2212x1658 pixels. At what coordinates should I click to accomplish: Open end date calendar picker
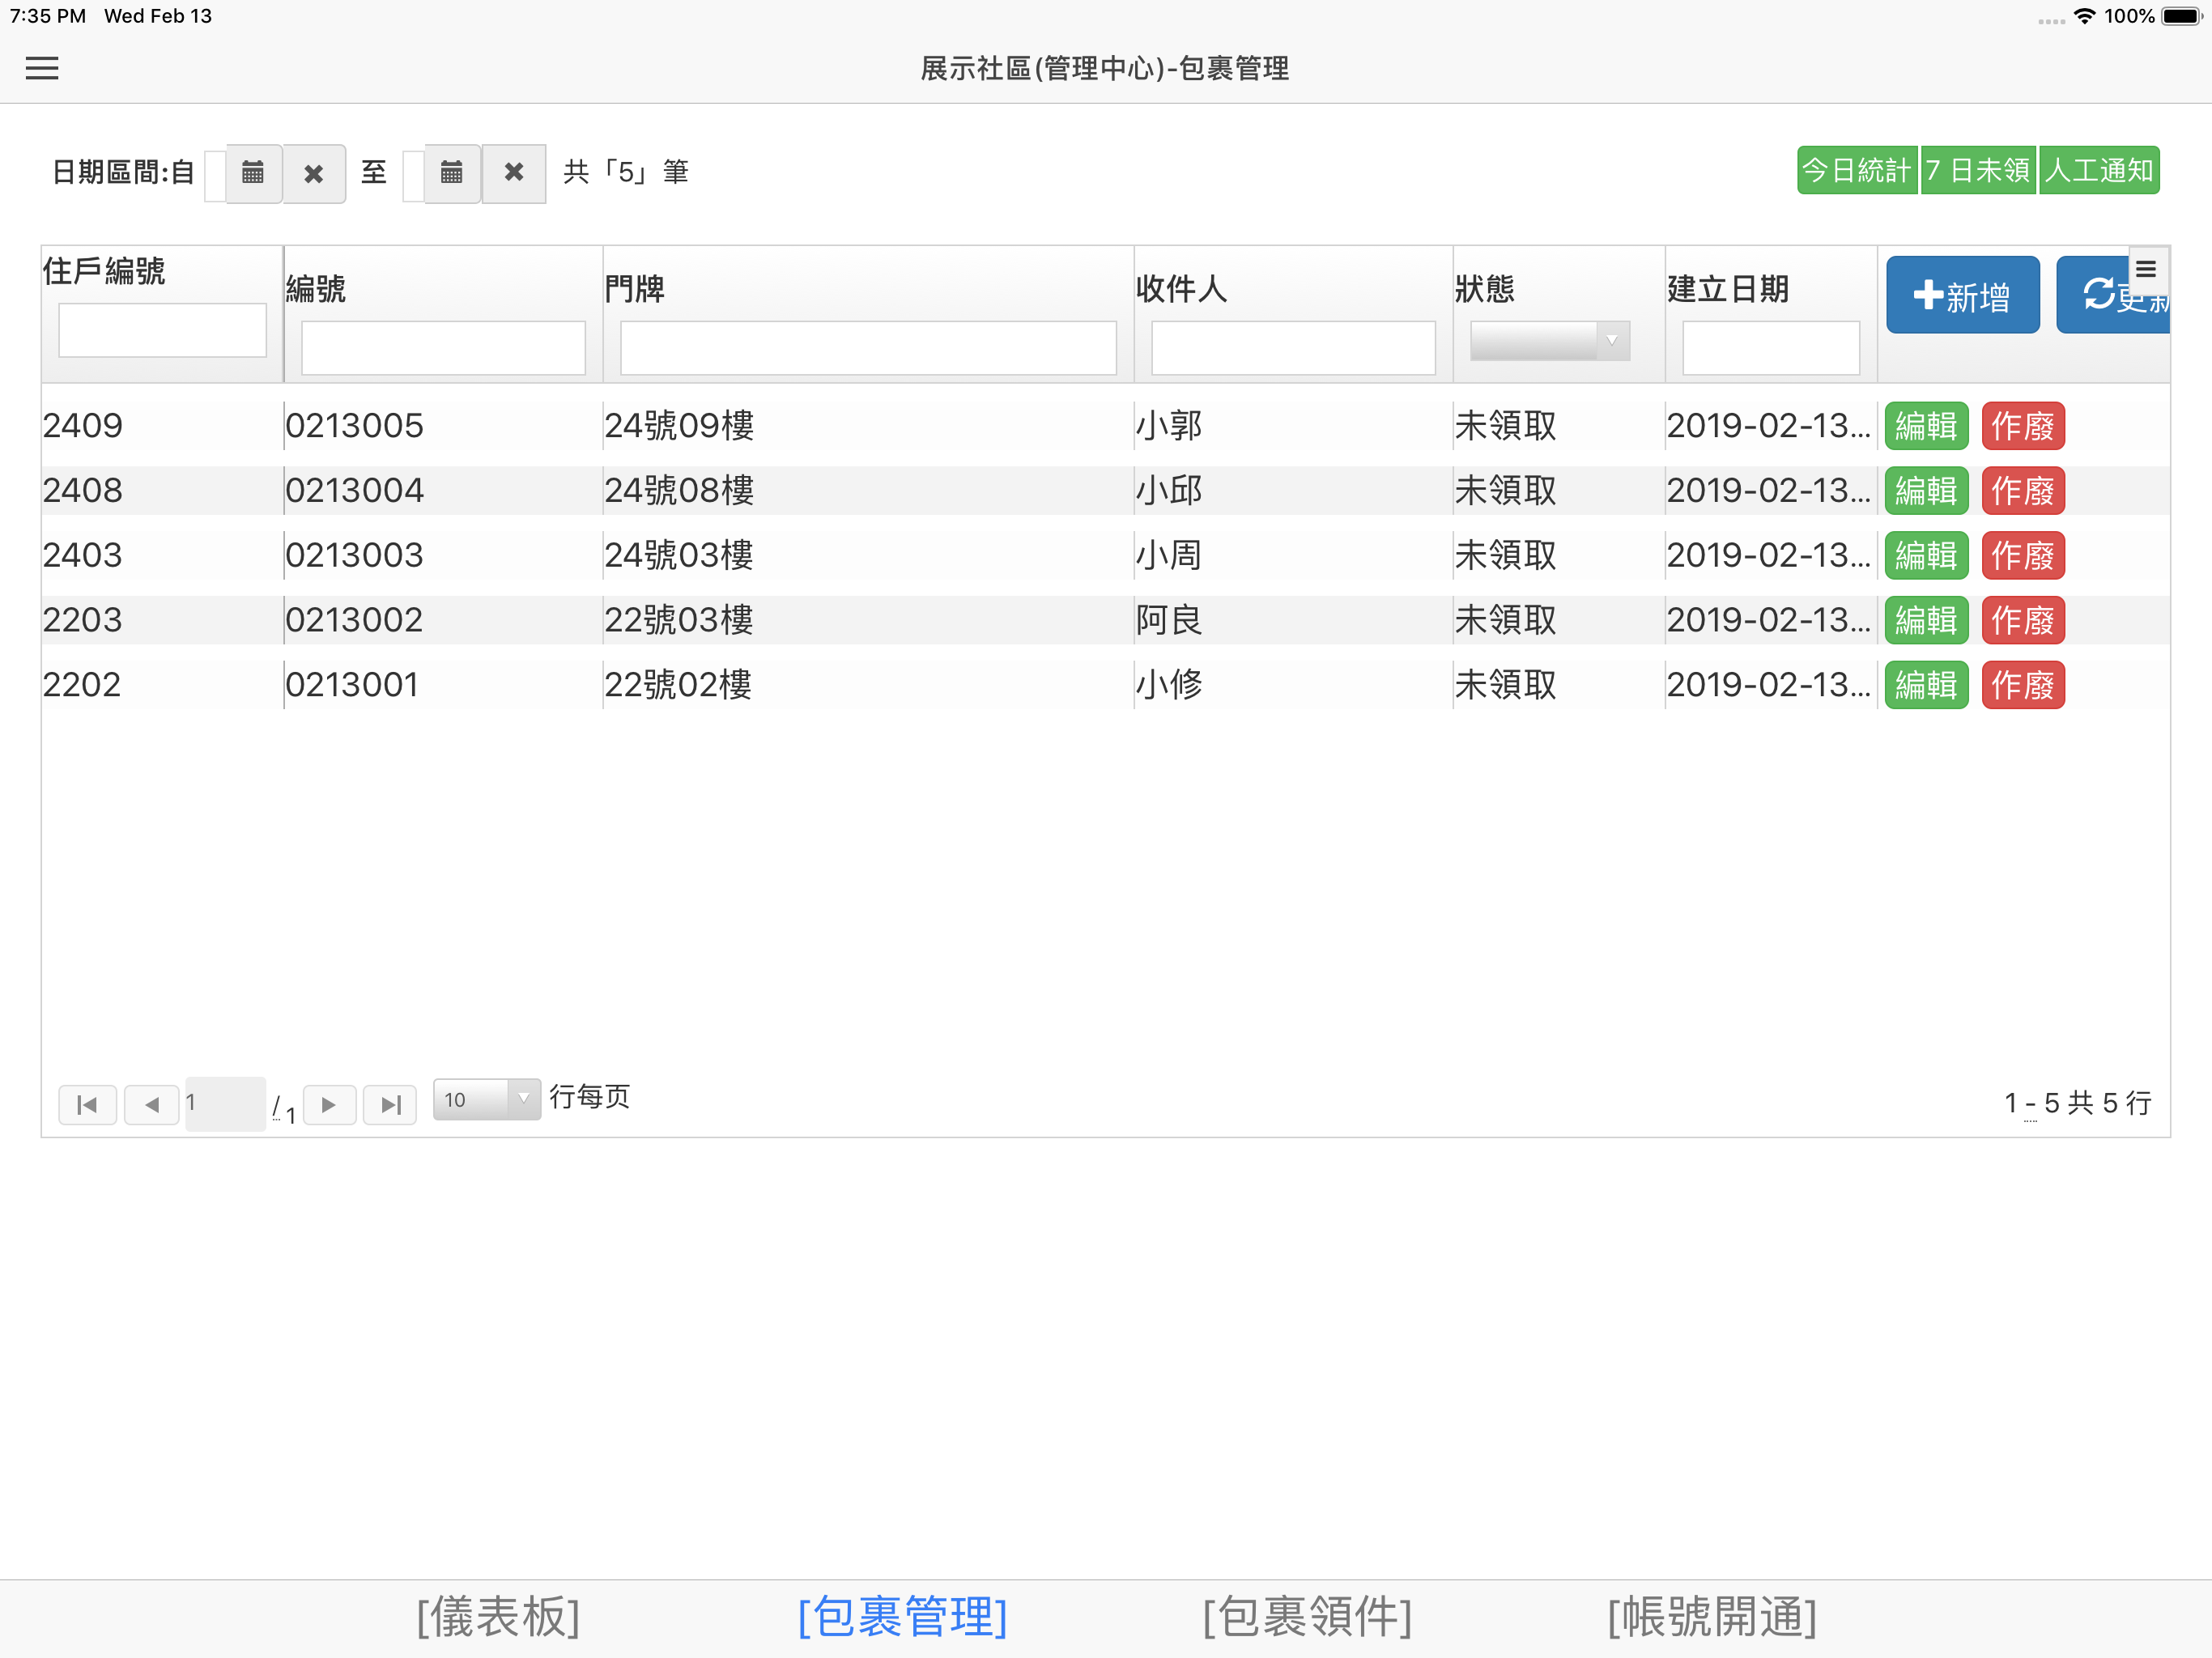452,173
